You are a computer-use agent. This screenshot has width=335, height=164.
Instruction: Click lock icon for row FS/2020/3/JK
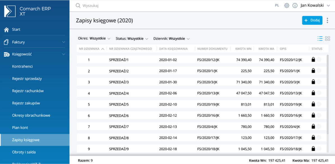(313, 82)
